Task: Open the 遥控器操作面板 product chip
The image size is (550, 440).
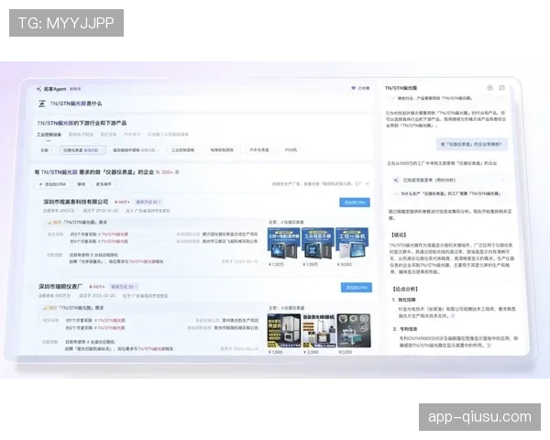Action: coord(136,150)
